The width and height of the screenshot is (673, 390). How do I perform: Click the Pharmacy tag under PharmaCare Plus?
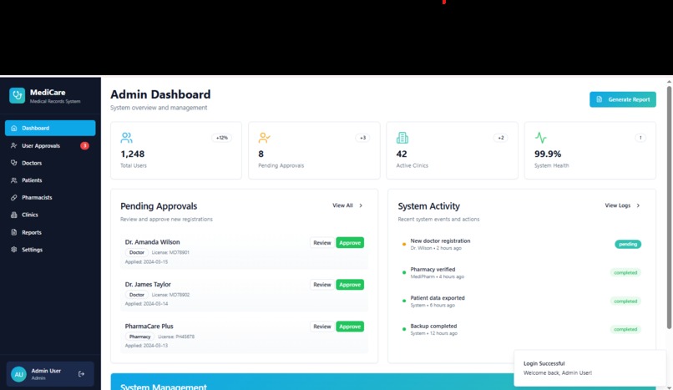point(140,337)
